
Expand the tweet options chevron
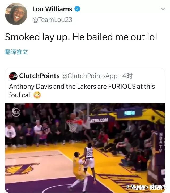point(163,9)
